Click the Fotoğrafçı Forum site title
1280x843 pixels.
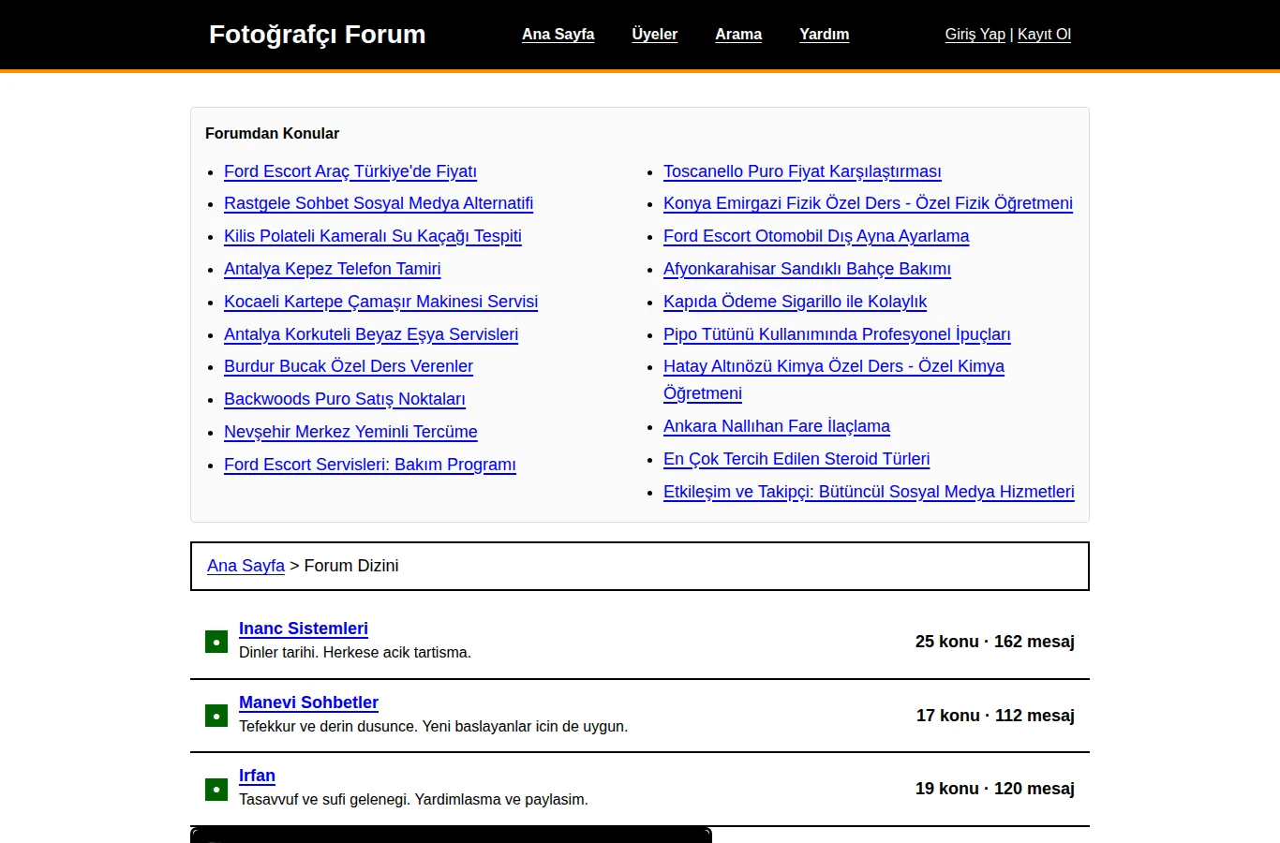pos(317,35)
